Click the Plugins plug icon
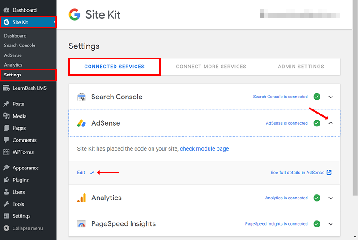This screenshot has height=240, width=358. click(6, 180)
